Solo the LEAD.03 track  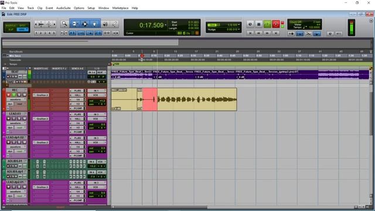(19, 118)
